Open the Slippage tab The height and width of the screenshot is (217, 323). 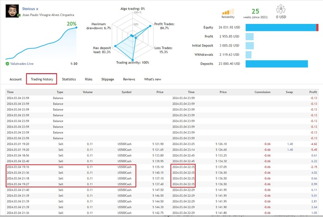(108, 79)
